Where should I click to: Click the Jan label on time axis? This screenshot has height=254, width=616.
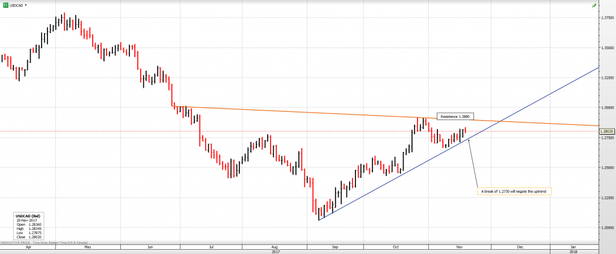pos(573,247)
